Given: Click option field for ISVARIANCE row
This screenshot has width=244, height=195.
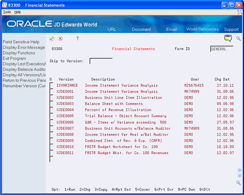Looking at the screenshot, I should pos(51,85).
